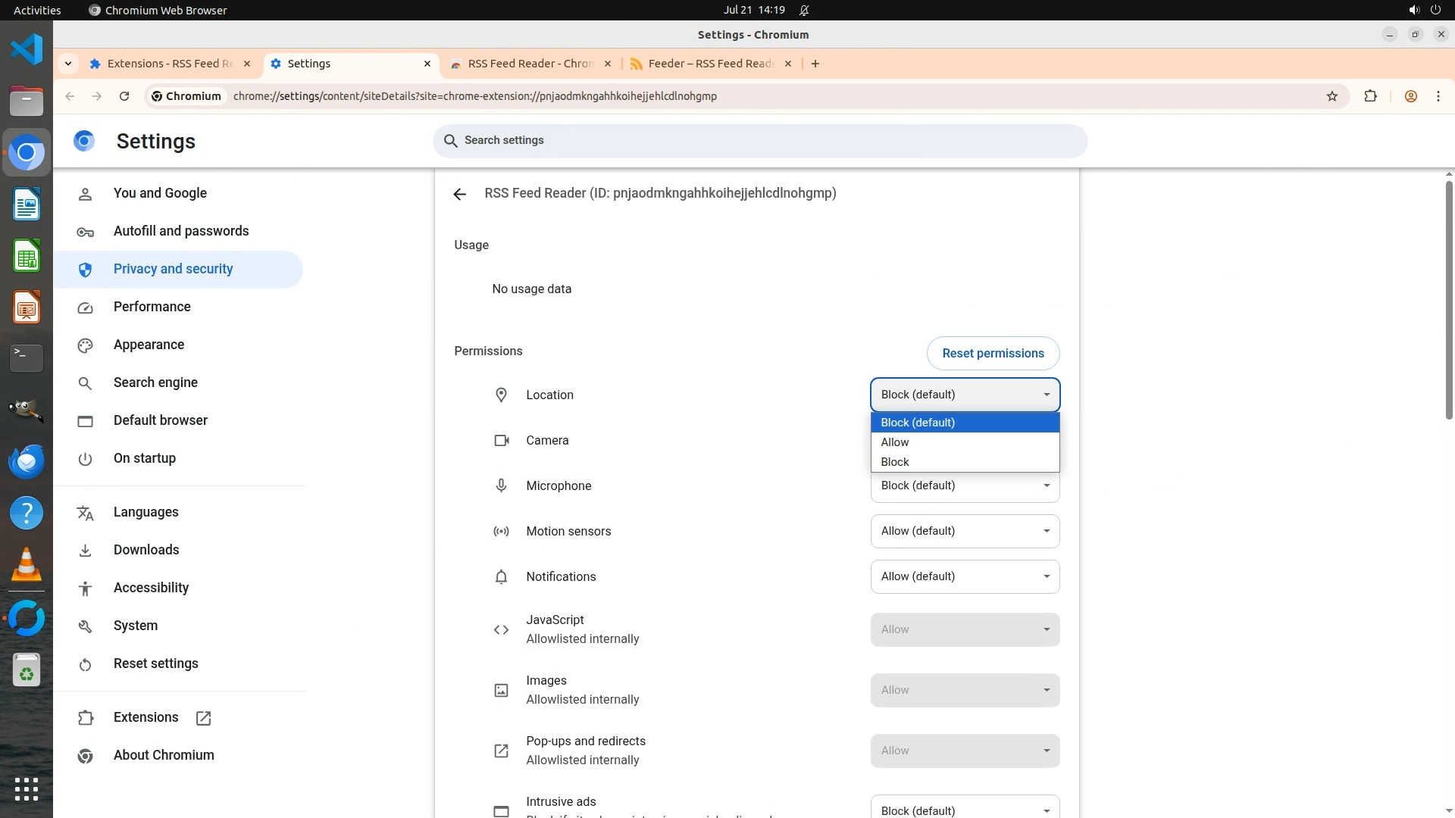
Task: Open tab search chevron in tab strip
Action: (68, 64)
